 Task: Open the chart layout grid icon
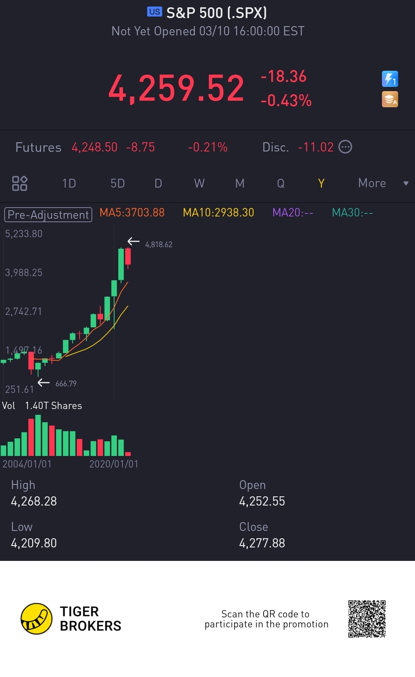(x=20, y=183)
